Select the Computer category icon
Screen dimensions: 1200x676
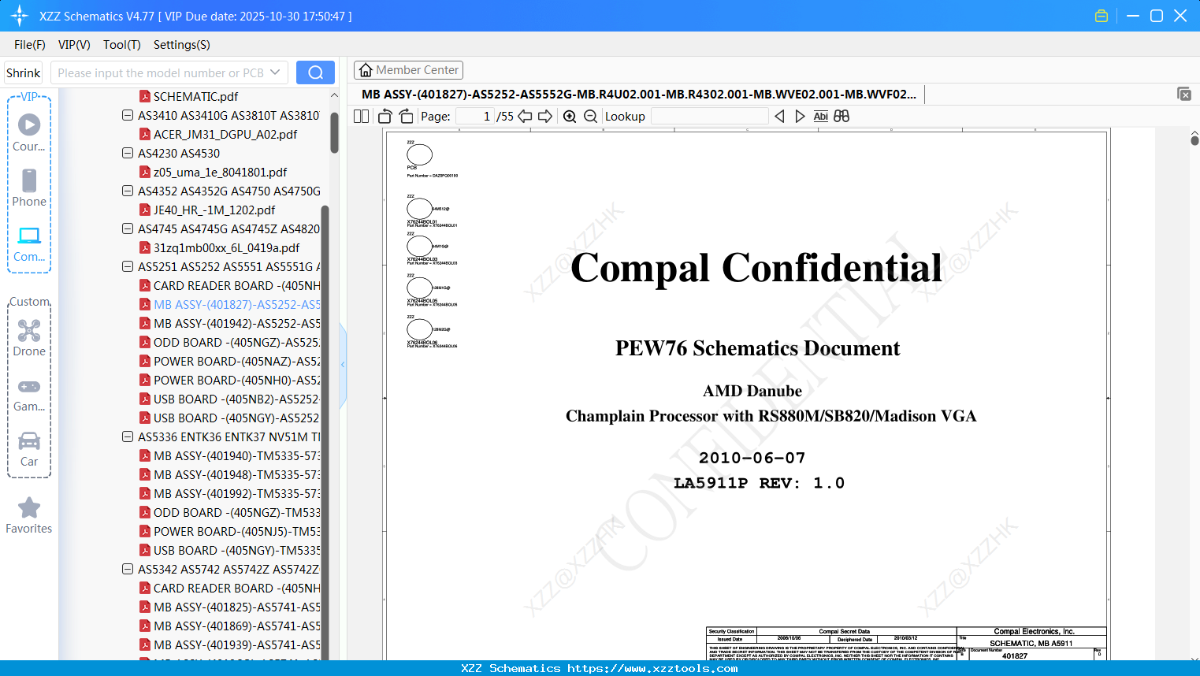pos(29,243)
